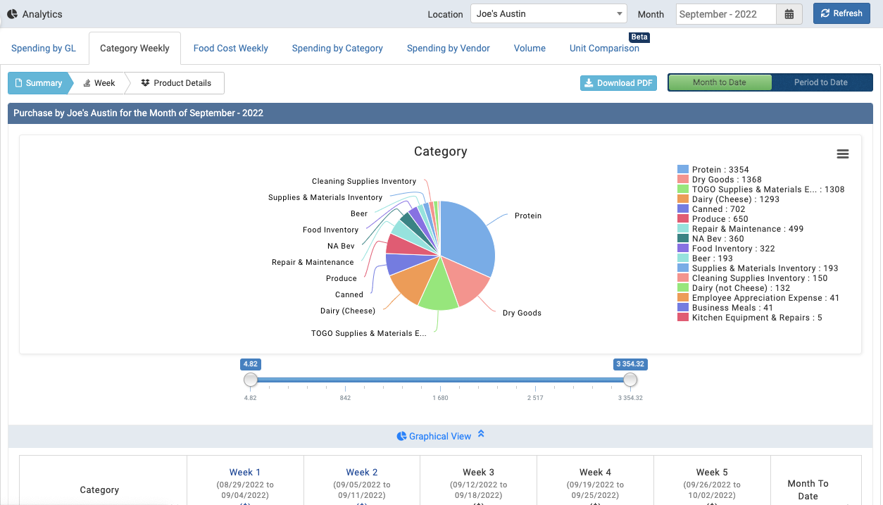Screen dimensions: 883x505
Task: Click the Week breadcrumb step icon
Action: pos(86,82)
